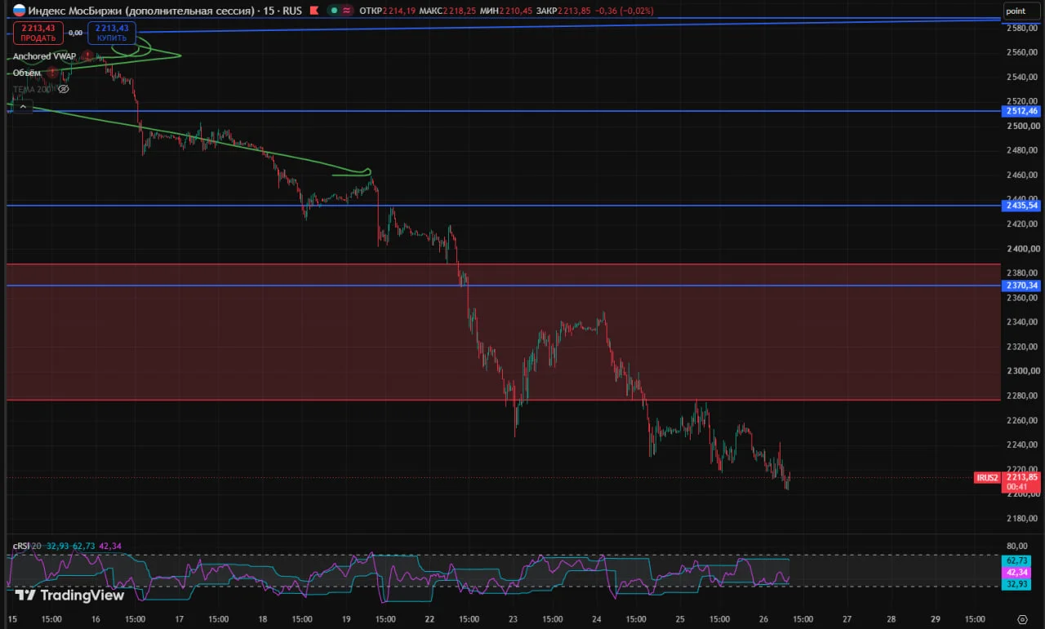Click the green market status dot
1045x629 pixels.
tap(334, 11)
